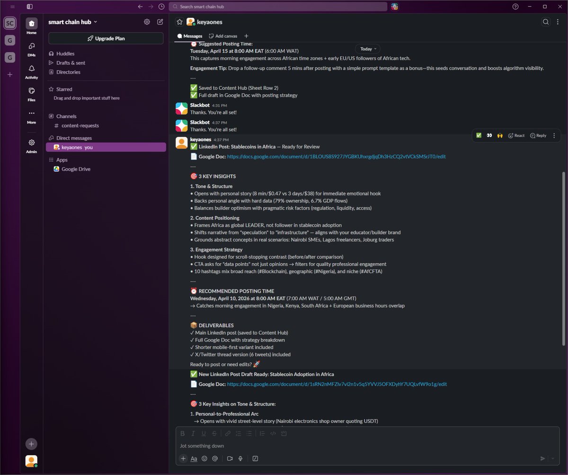Image resolution: width=568 pixels, height=475 pixels.
Task: Expand smart chain hub workspace menu
Action: click(x=72, y=22)
